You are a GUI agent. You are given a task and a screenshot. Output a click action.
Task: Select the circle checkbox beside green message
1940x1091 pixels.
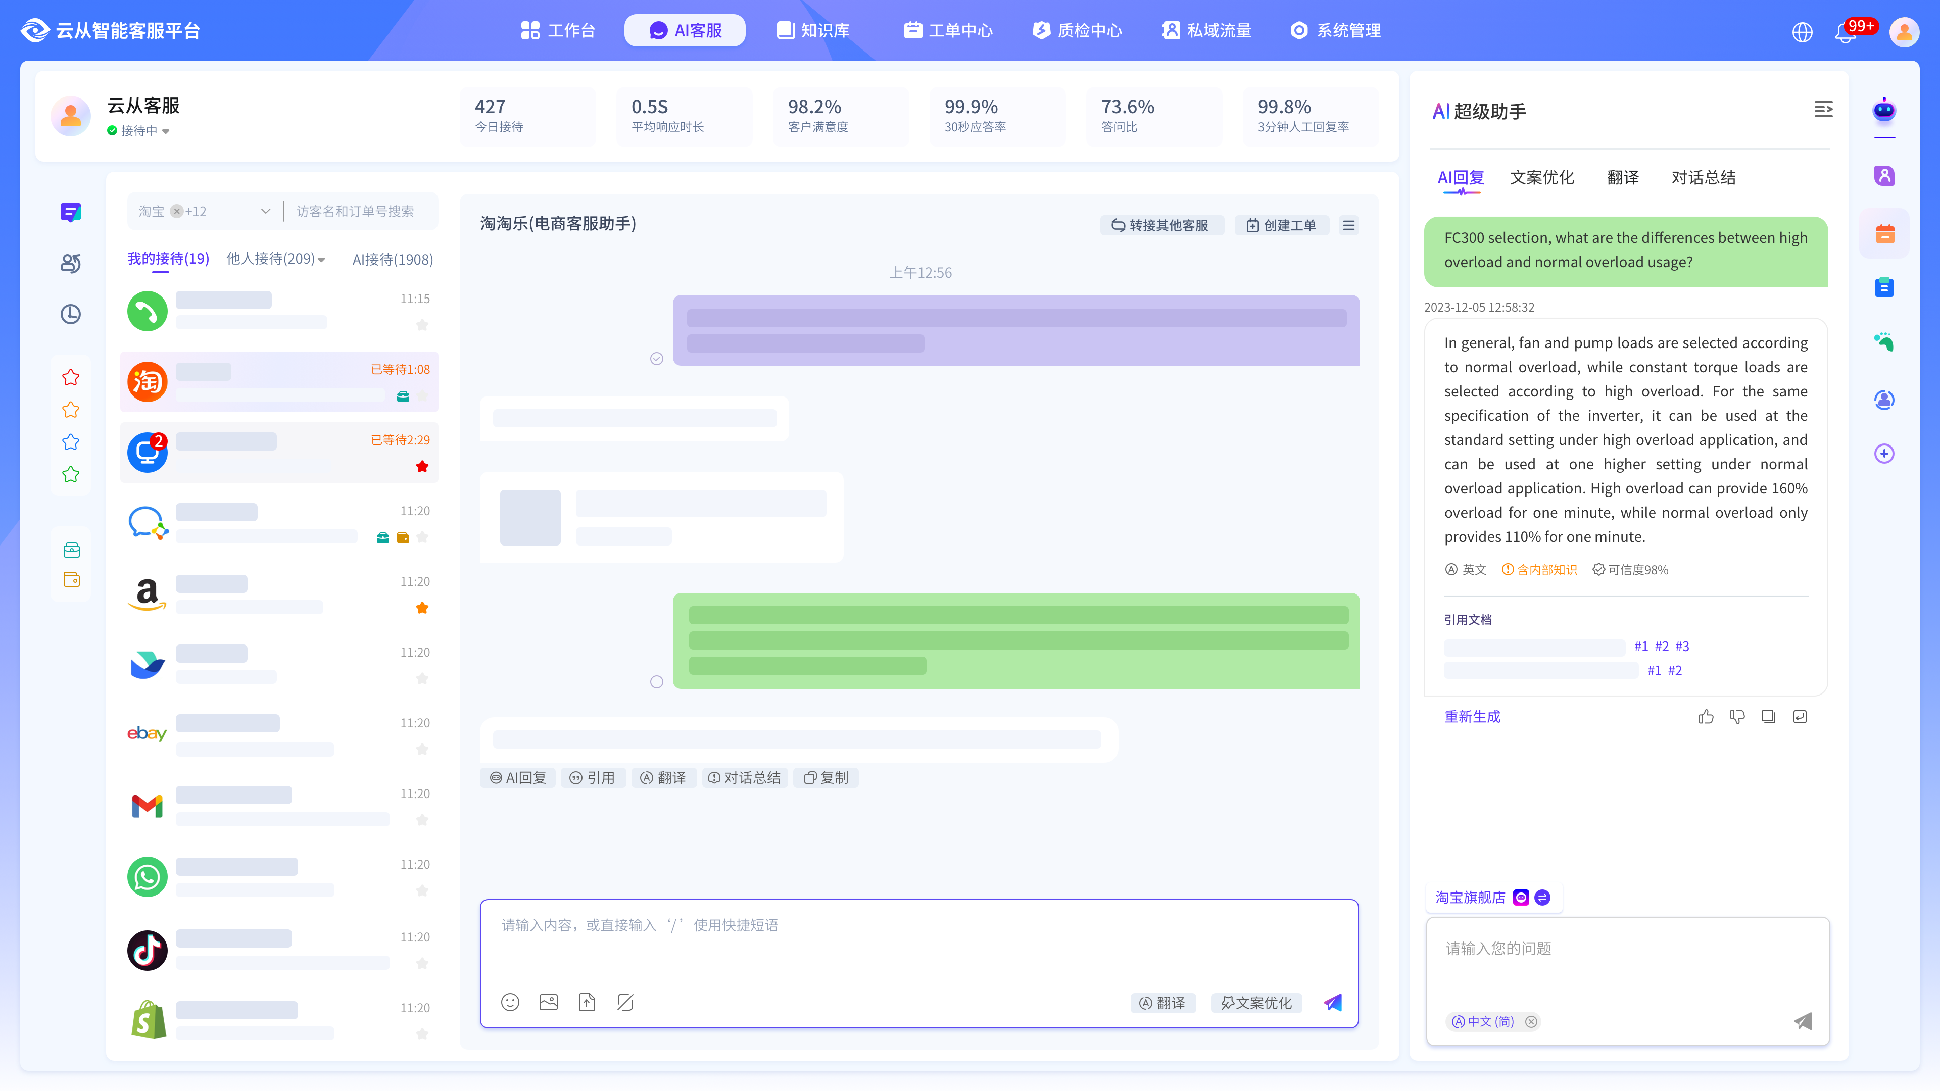(x=657, y=682)
